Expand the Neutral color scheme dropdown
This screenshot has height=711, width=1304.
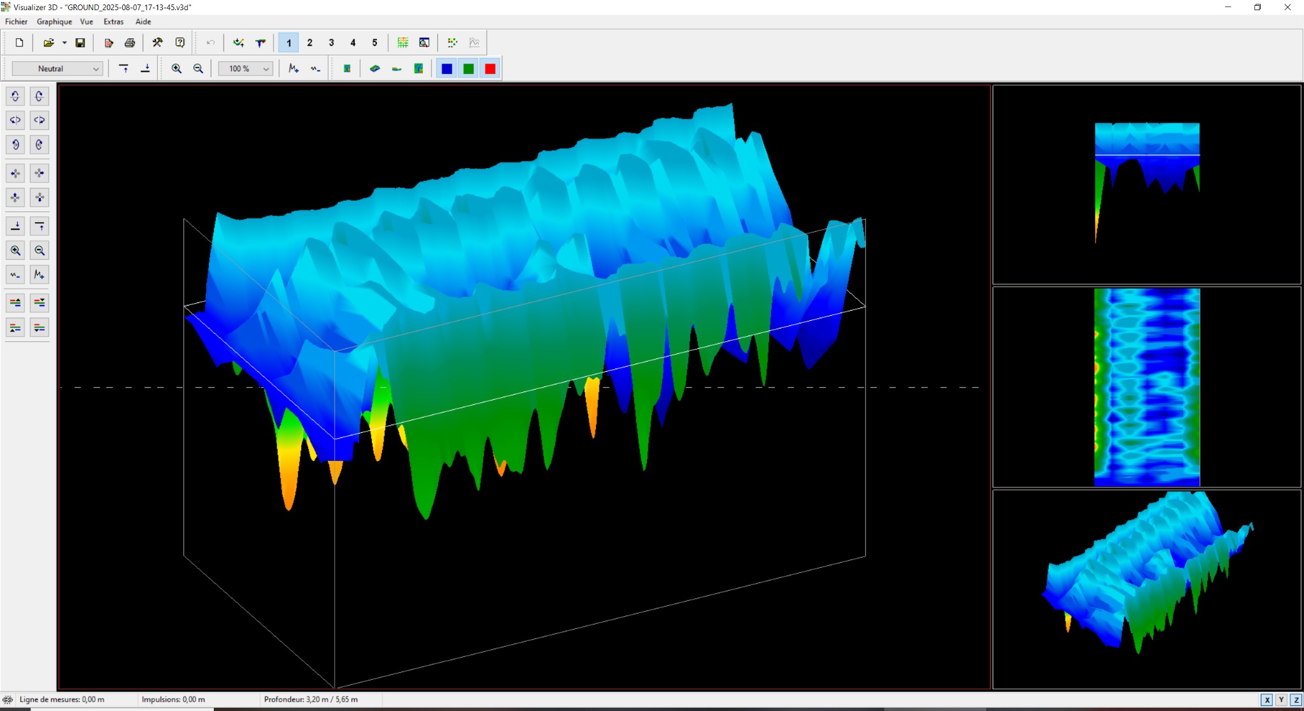coord(96,69)
